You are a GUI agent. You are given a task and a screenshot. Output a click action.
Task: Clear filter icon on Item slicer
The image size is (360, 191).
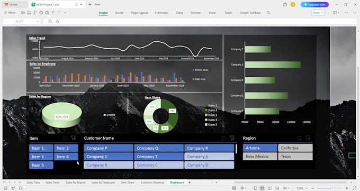coord(73,138)
